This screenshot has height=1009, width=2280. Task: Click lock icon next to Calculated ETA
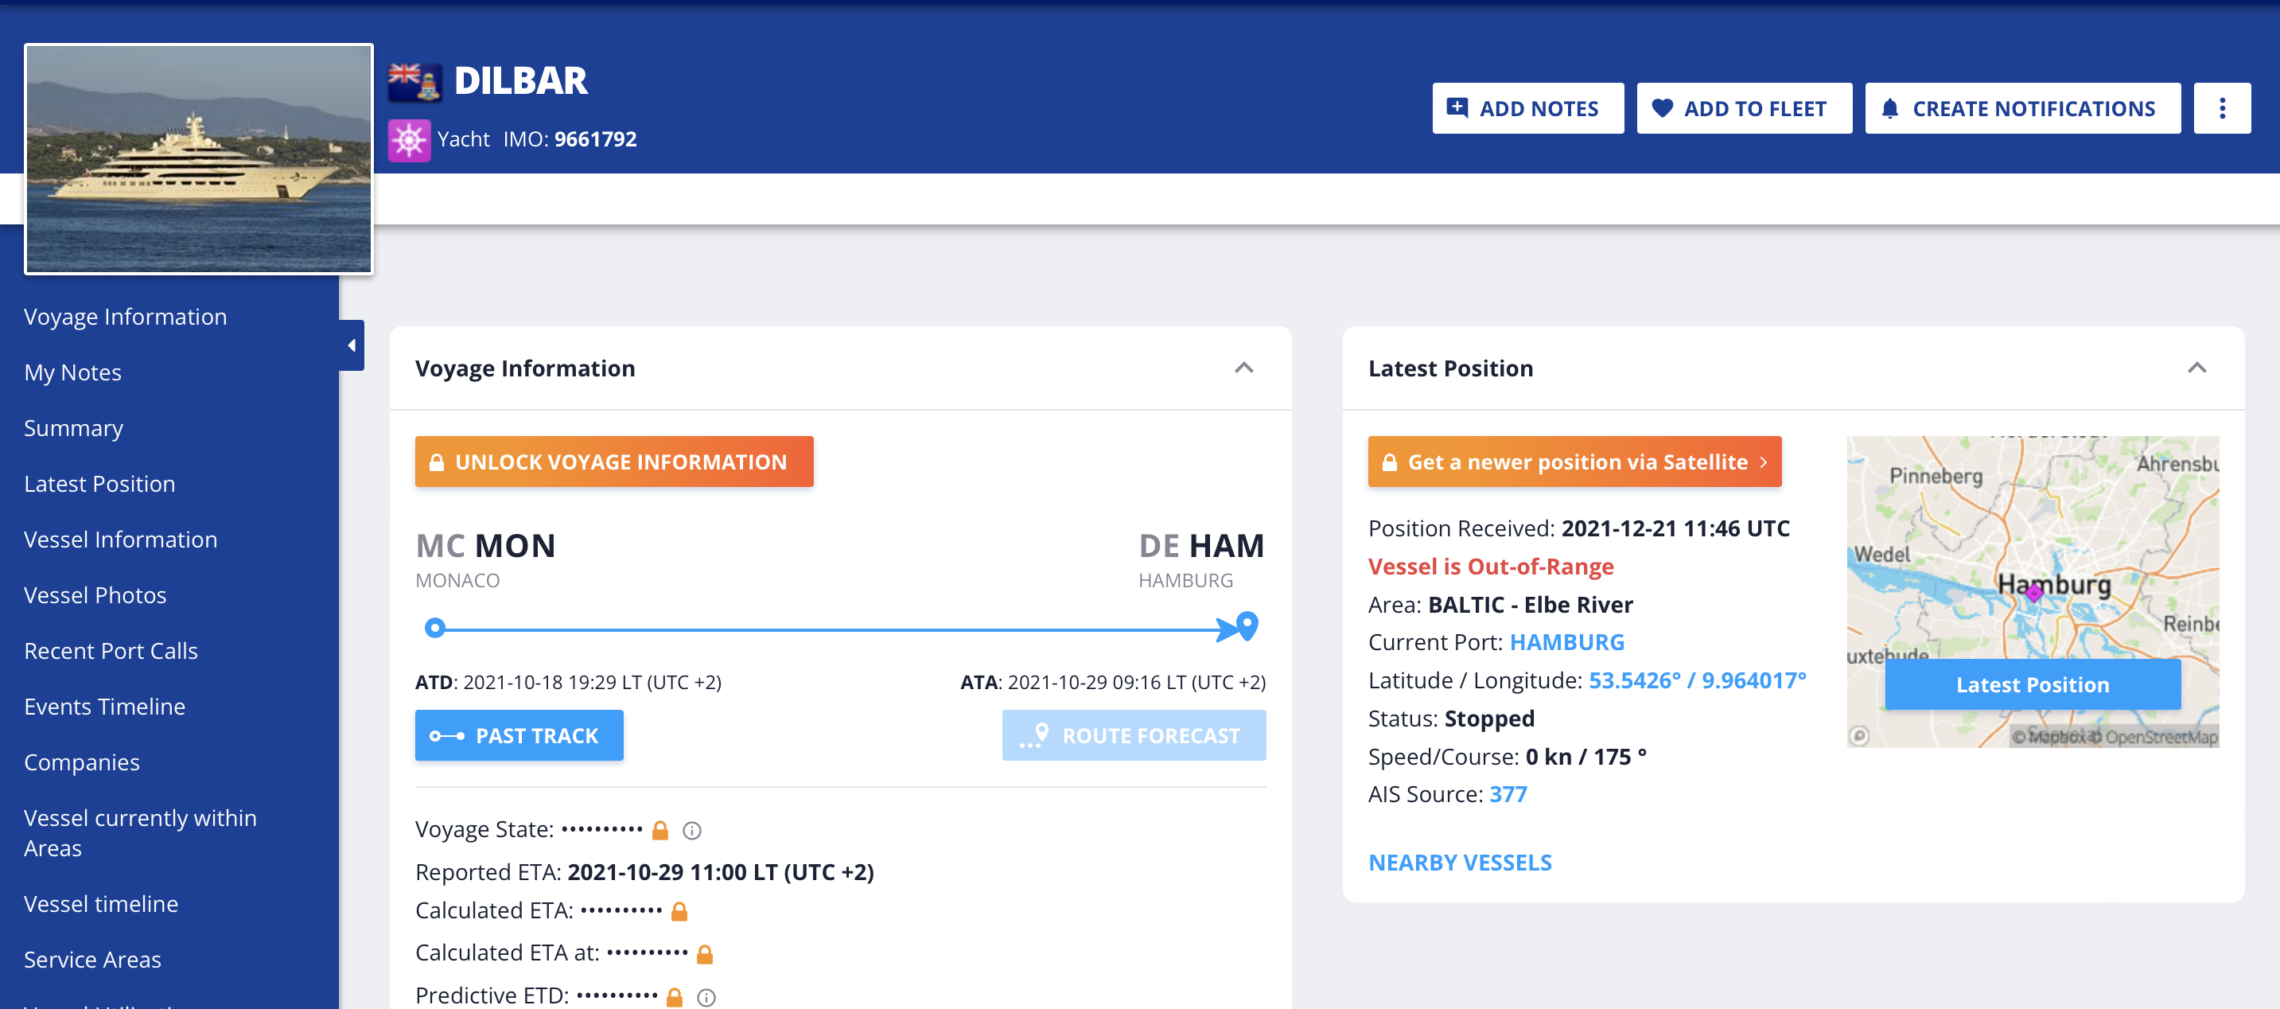coord(679,911)
